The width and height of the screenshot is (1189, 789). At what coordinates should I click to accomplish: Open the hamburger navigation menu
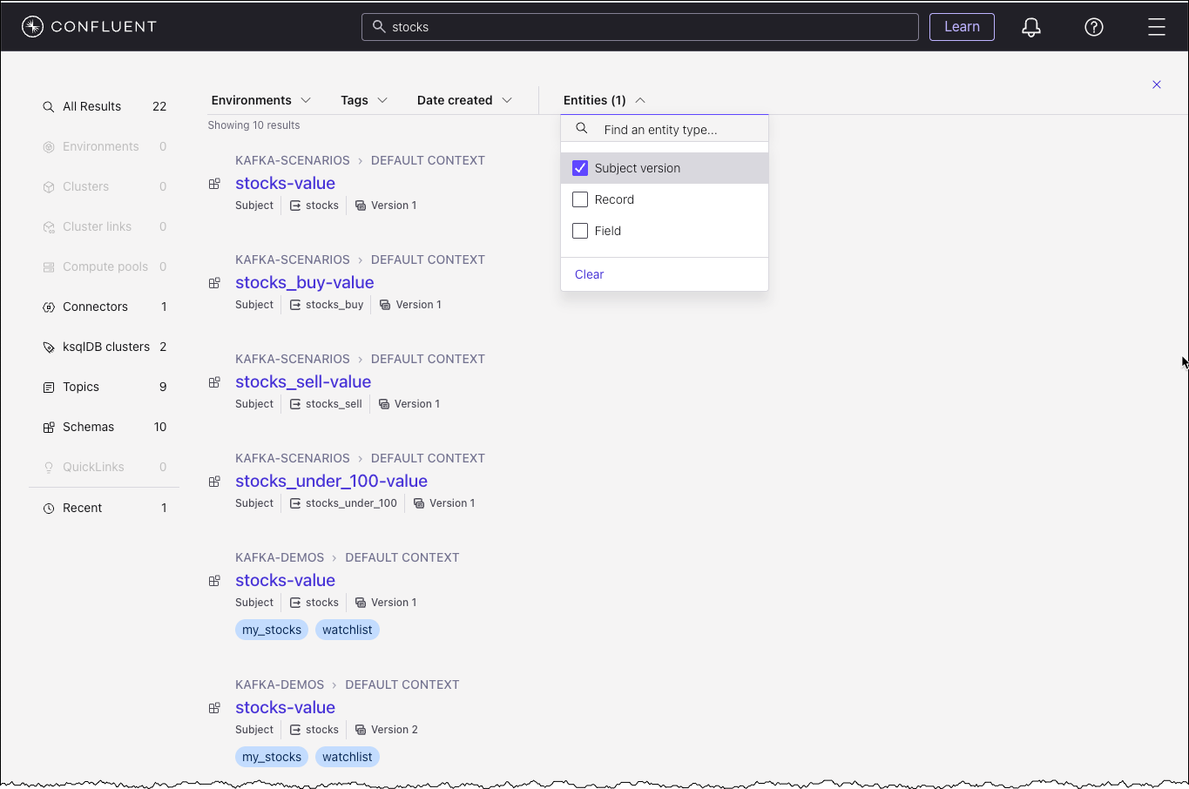click(1157, 26)
